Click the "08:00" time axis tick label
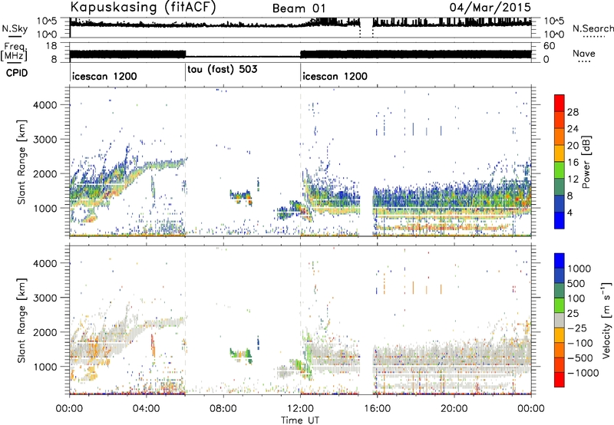The height and width of the screenshot is (425, 614). pos(223,409)
